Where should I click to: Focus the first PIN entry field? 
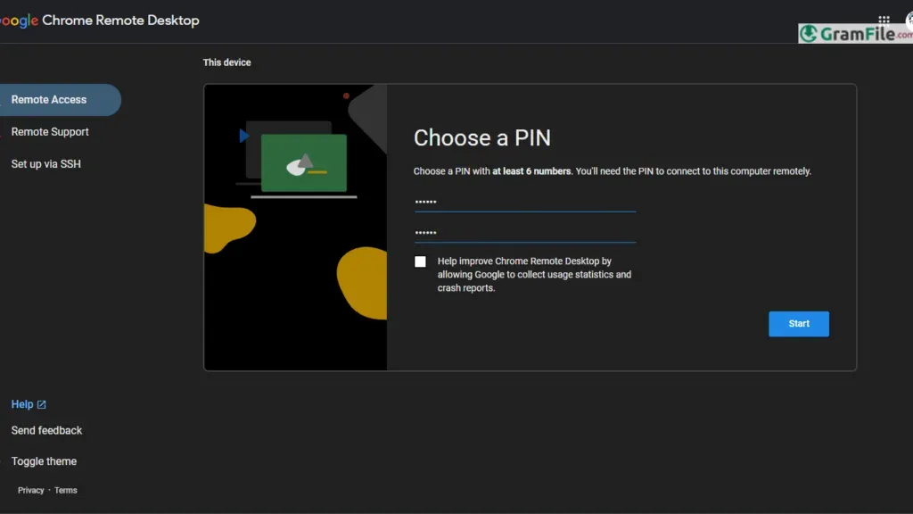[524, 203]
